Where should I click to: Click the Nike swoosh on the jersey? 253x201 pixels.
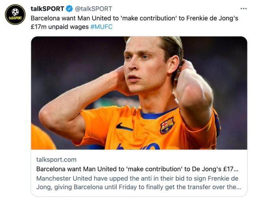click(x=125, y=127)
